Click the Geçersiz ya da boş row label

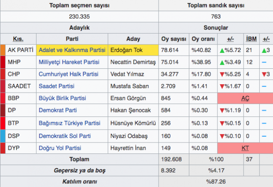point(80,170)
